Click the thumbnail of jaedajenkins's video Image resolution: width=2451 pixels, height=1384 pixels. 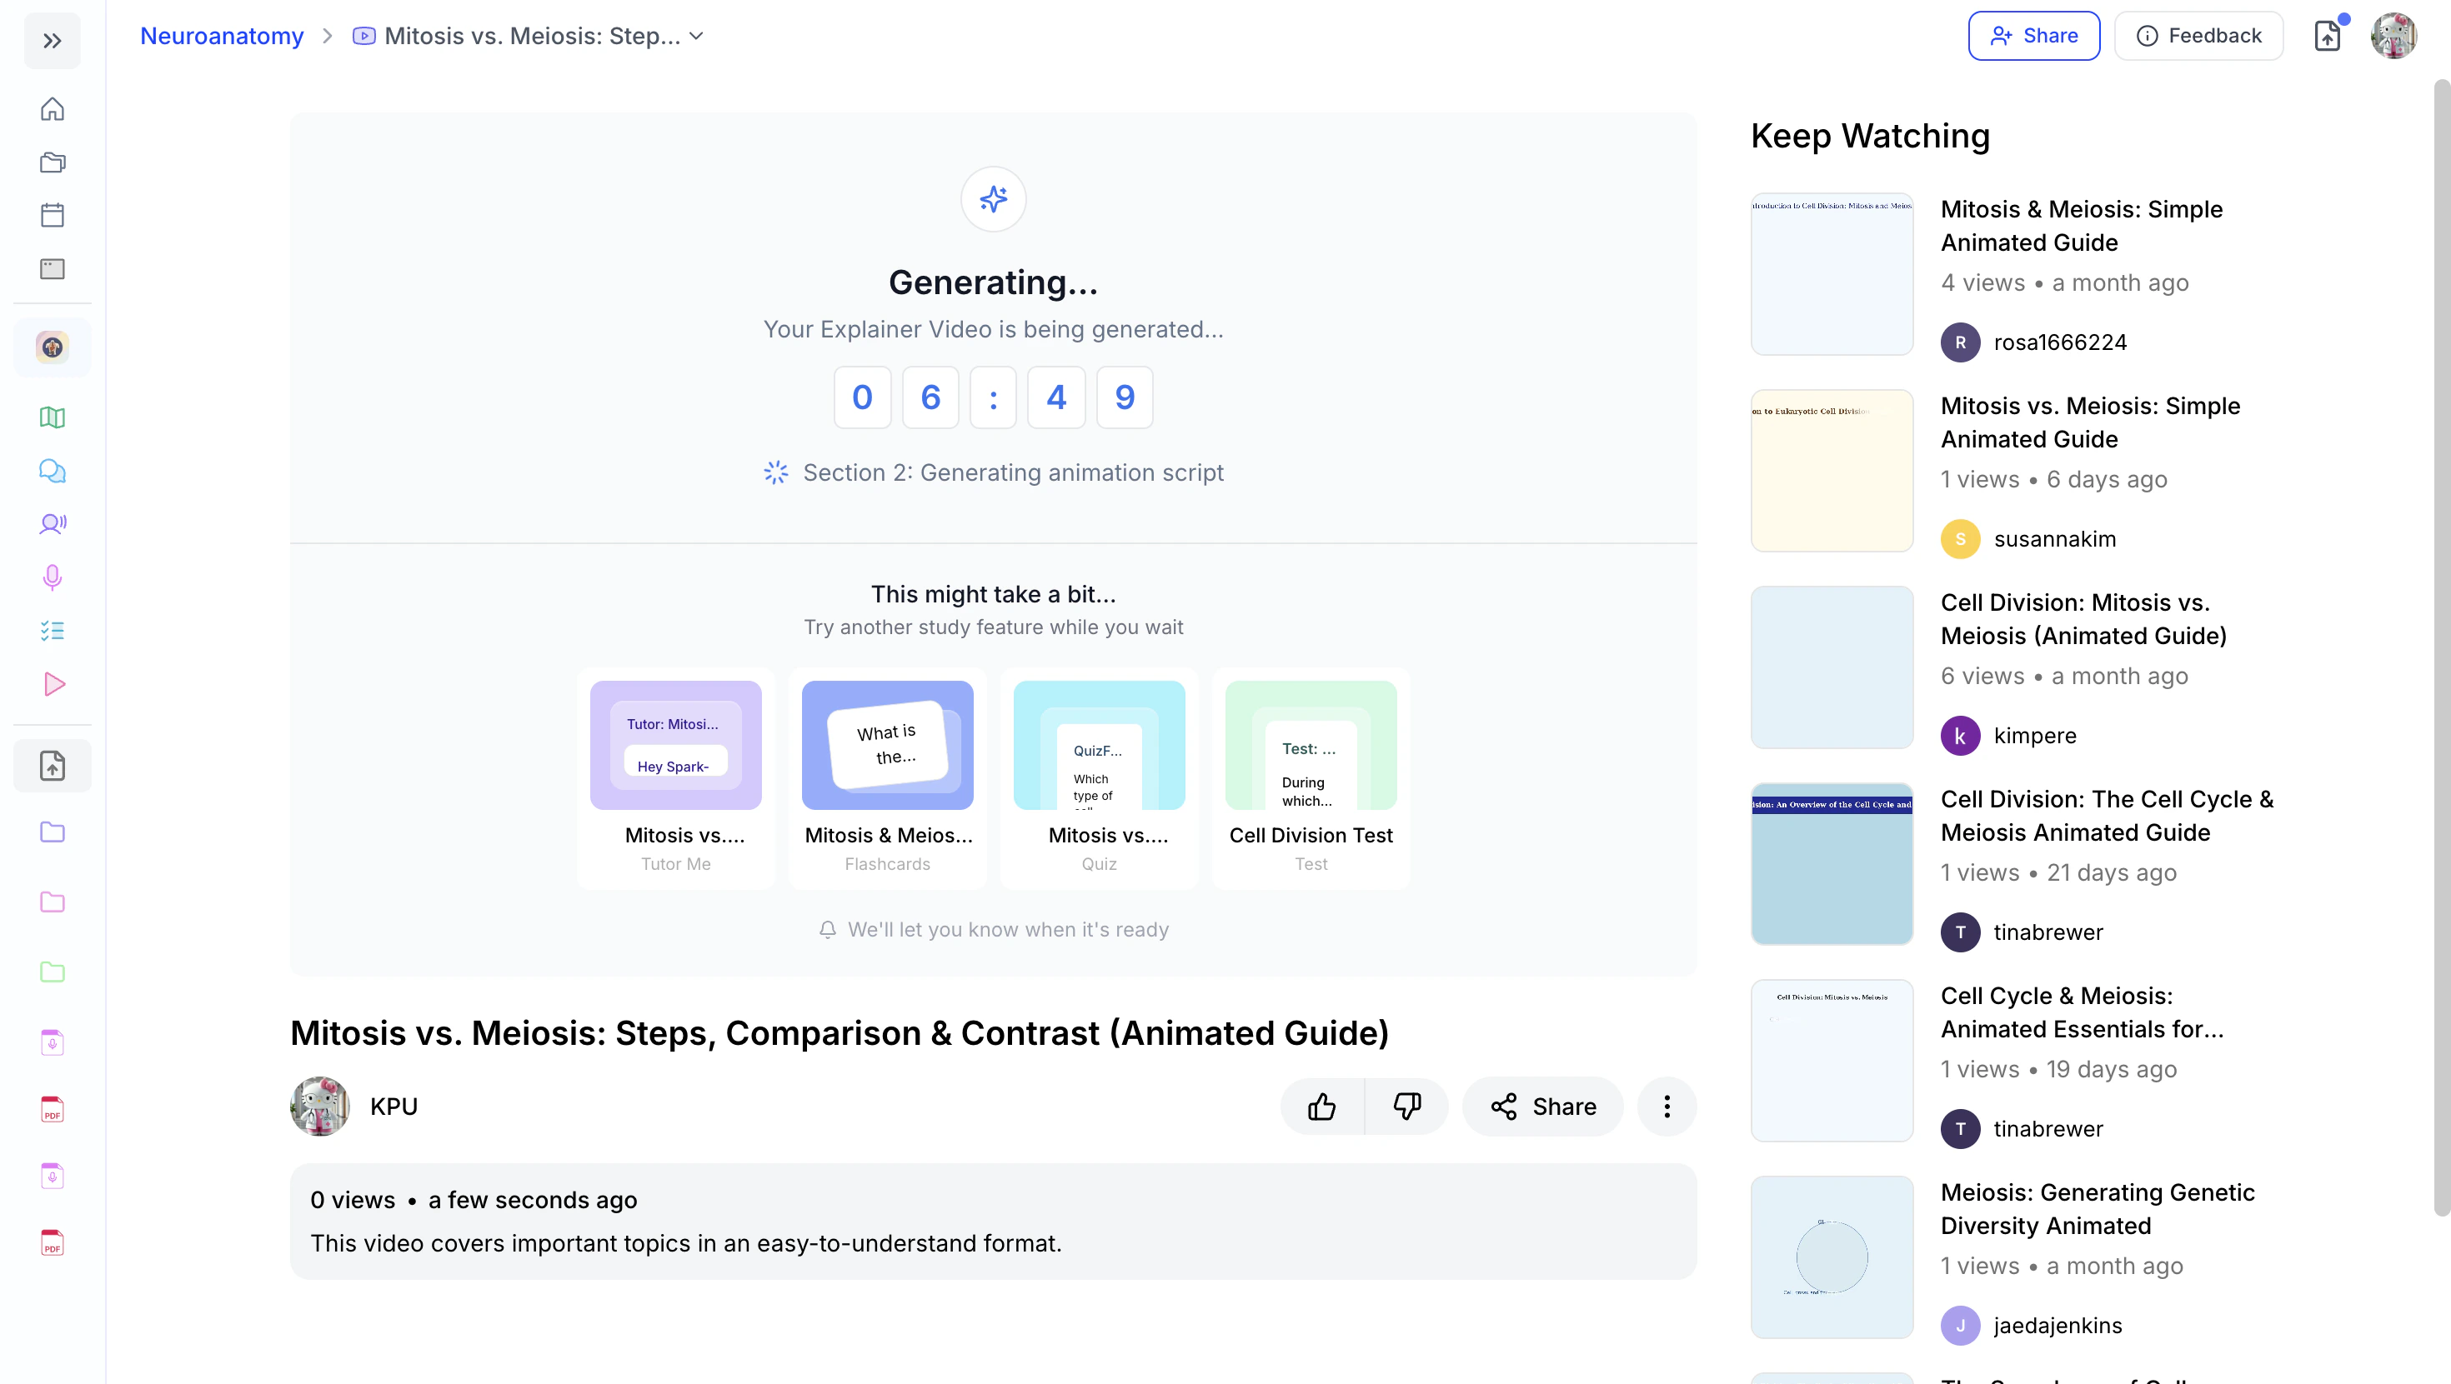click(1832, 1257)
